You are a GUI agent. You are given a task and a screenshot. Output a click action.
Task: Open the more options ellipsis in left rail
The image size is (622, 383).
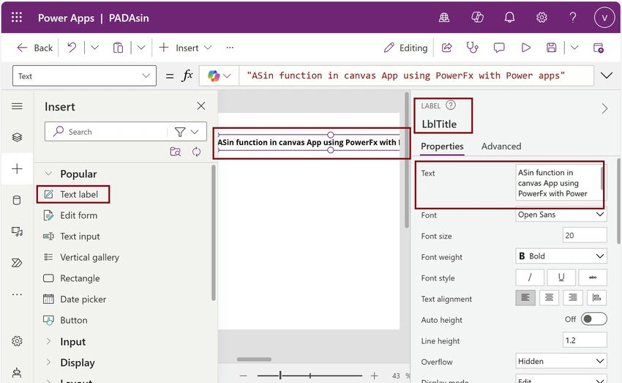click(x=17, y=294)
